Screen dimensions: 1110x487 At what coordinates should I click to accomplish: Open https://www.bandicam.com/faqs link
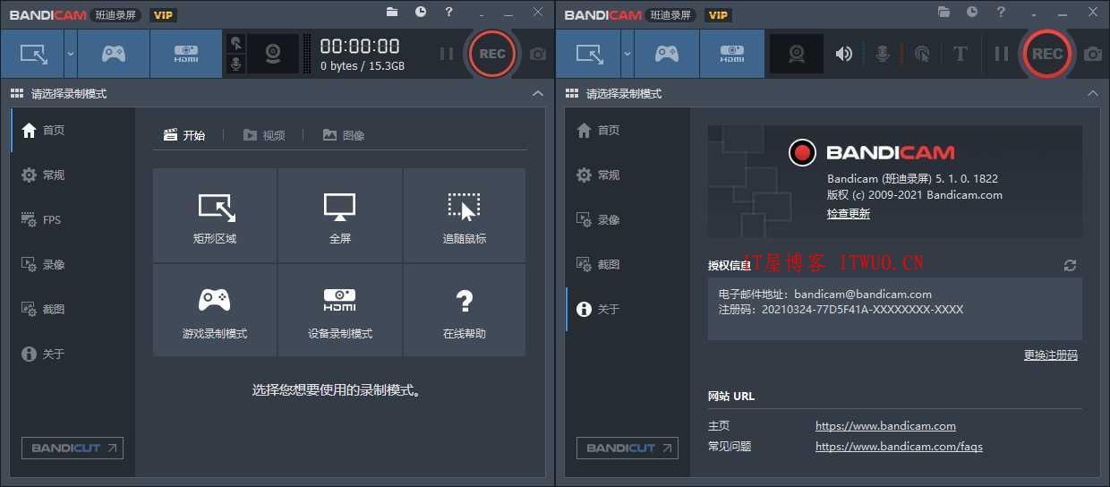tap(899, 447)
